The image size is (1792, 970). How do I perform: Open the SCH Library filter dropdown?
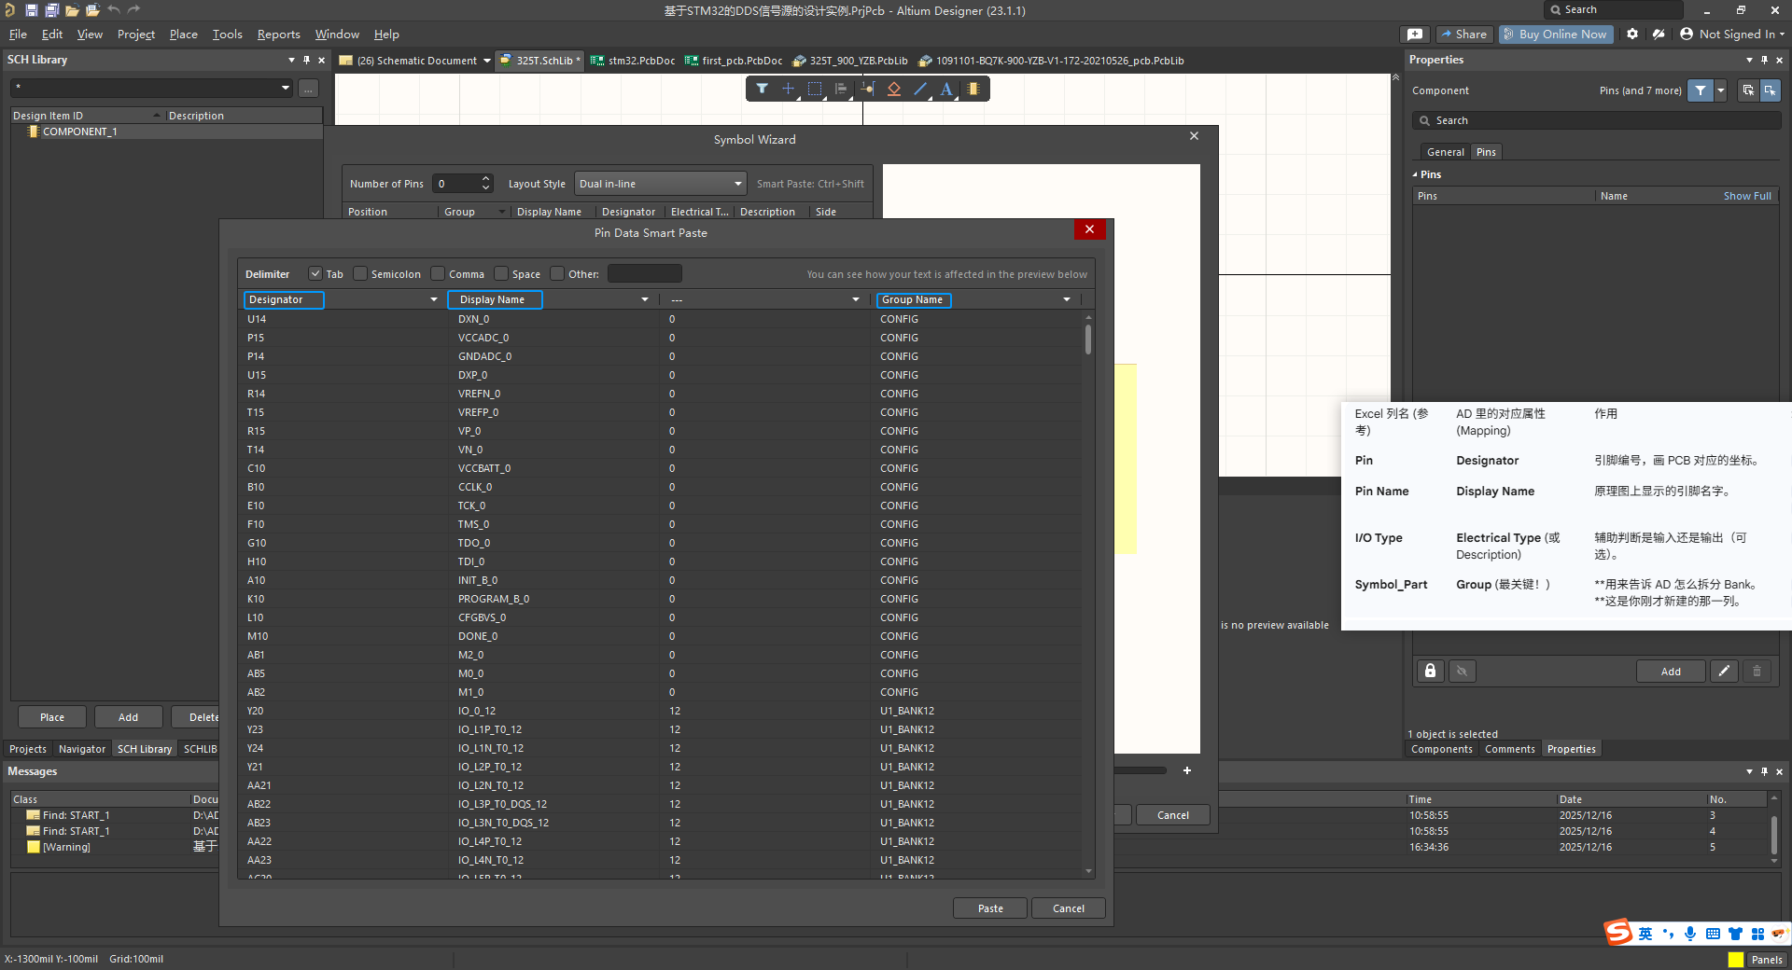(x=286, y=88)
